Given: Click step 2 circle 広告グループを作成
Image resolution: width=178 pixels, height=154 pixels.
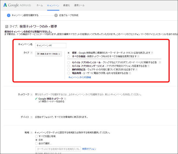Looking at the screenshot, I should click(x=56, y=15).
